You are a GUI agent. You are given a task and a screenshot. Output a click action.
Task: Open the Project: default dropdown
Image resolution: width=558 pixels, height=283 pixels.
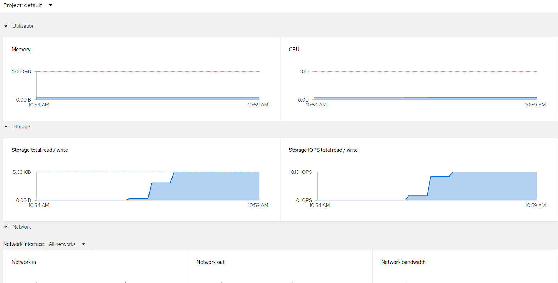pyautogui.click(x=28, y=5)
